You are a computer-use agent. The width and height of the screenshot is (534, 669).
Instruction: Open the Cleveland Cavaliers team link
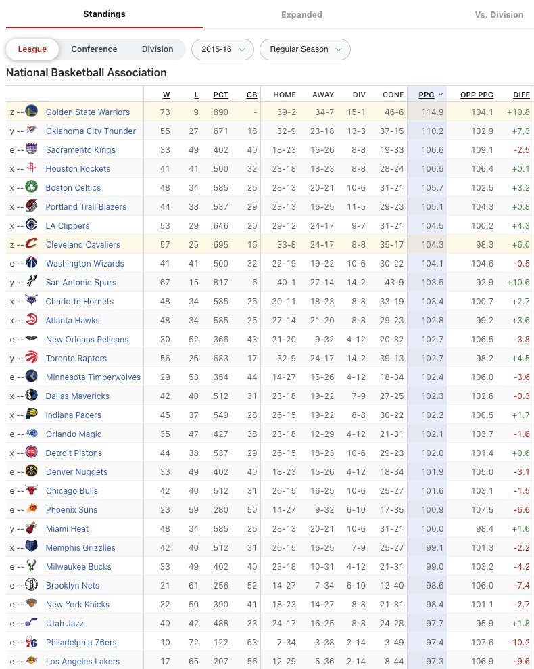[x=82, y=244]
